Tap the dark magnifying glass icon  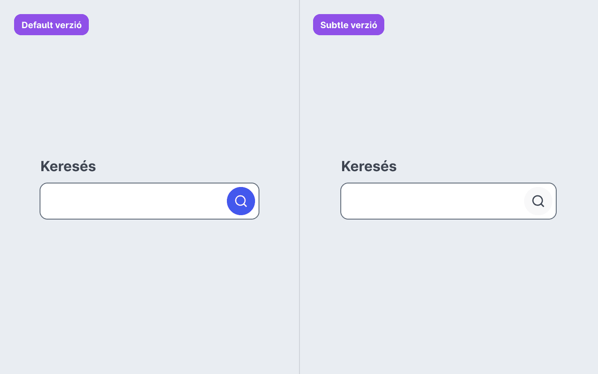pos(538,201)
